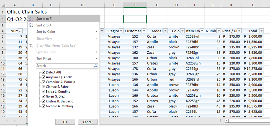Screen dimensions: 270x126
Task: Dismiss the filter menu with Cancel
Action: click(x=88, y=122)
